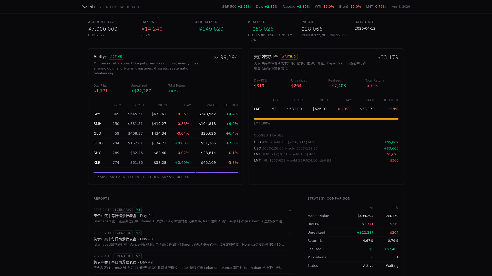Screen dimensions: 492x276
Task: Click the account ID DUP525226
Action: coord(97,35)
